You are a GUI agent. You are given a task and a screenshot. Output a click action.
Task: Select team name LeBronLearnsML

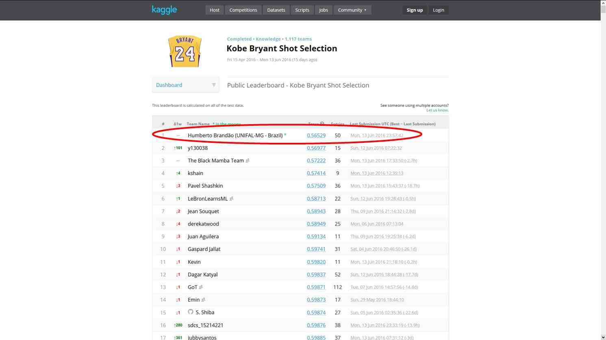coord(208,199)
